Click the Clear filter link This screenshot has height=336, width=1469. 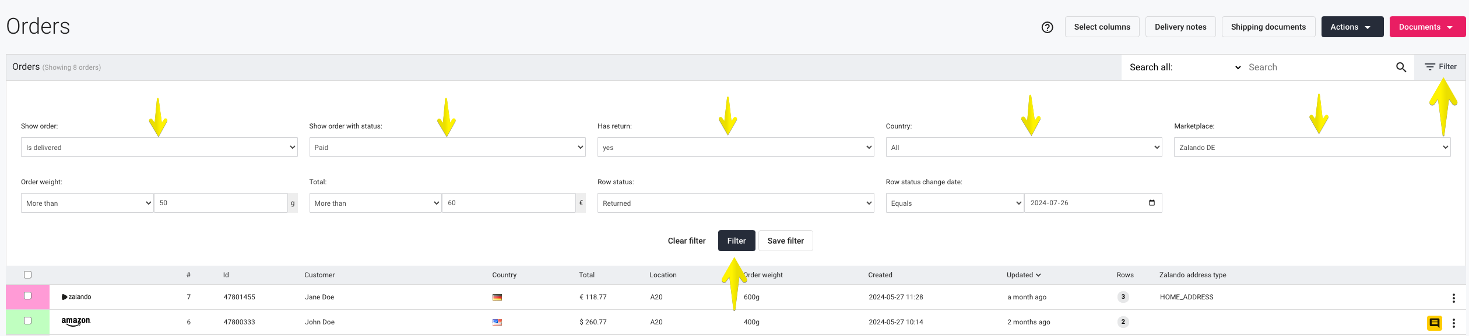click(686, 241)
